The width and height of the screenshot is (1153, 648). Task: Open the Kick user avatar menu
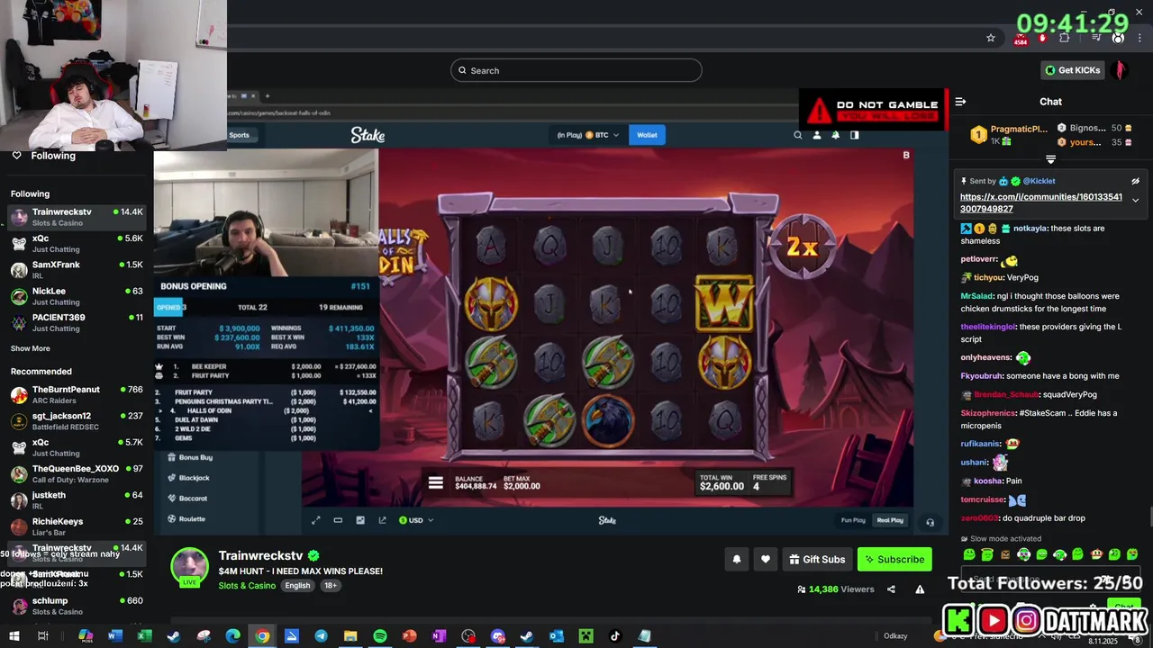coord(1121,70)
